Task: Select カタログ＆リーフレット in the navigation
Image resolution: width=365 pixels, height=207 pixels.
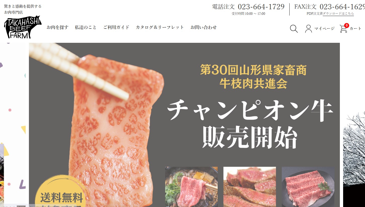Action: tap(160, 27)
